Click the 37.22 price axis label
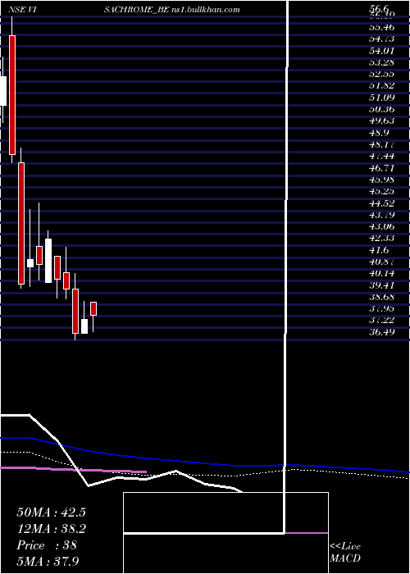The image size is (410, 574). [x=382, y=321]
